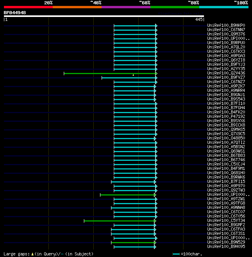
Task: Select the UniRef100_Q6YZI8 label
Action: coord(226,60)
